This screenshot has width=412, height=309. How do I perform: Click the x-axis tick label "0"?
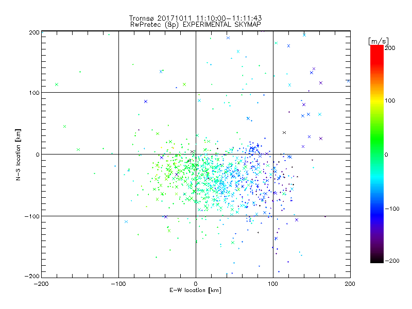(196, 284)
